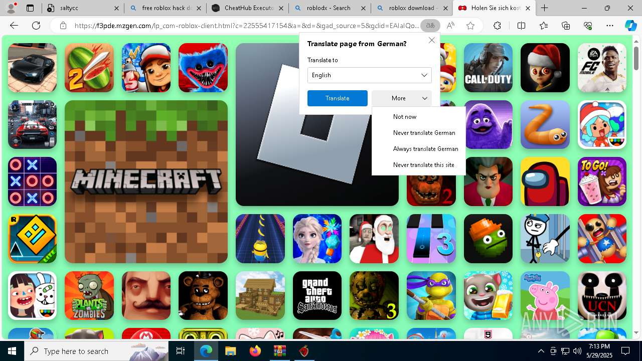The height and width of the screenshot is (361, 642).
Task: Open the Grand Theft Auto San Andreas icon
Action: 317,296
